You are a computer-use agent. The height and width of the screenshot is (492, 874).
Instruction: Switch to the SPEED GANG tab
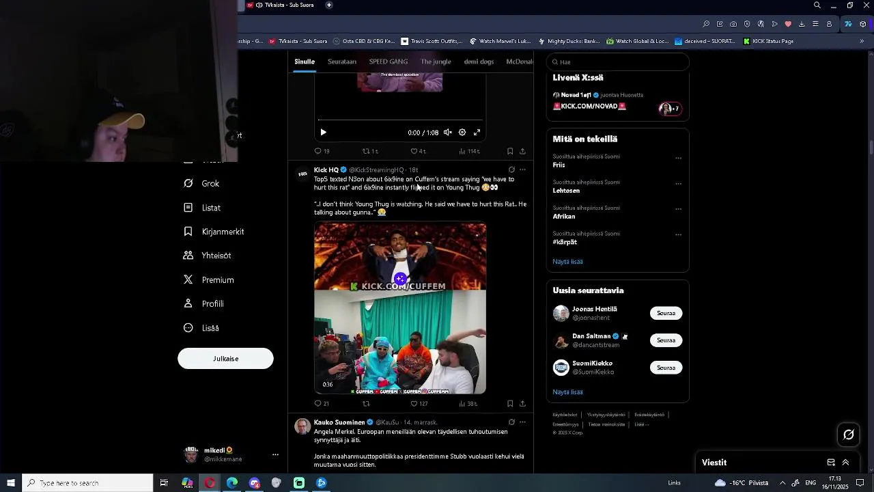point(389,61)
